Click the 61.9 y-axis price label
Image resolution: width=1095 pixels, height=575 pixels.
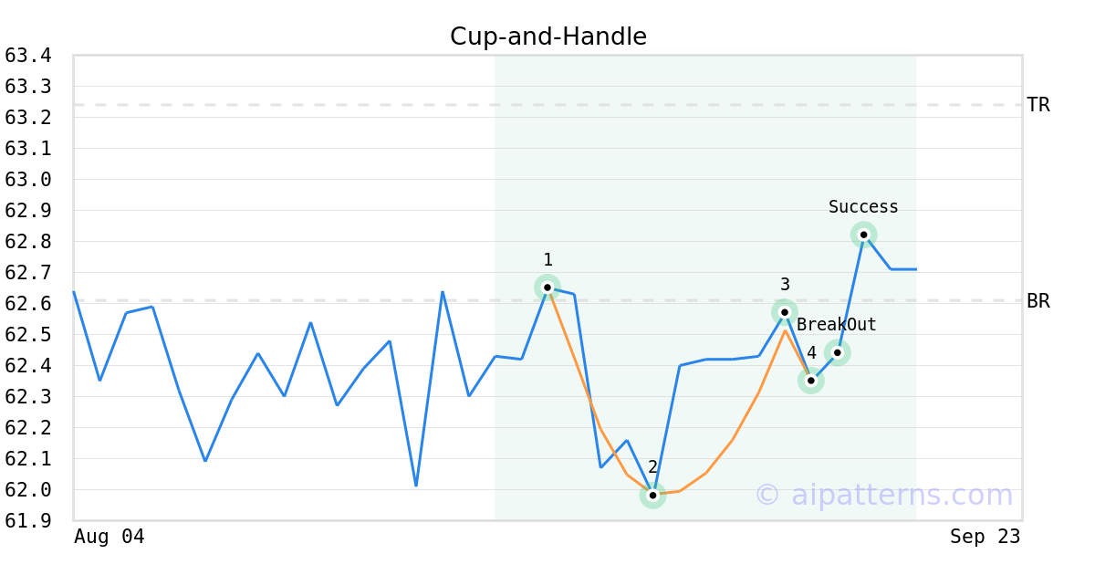(27, 520)
